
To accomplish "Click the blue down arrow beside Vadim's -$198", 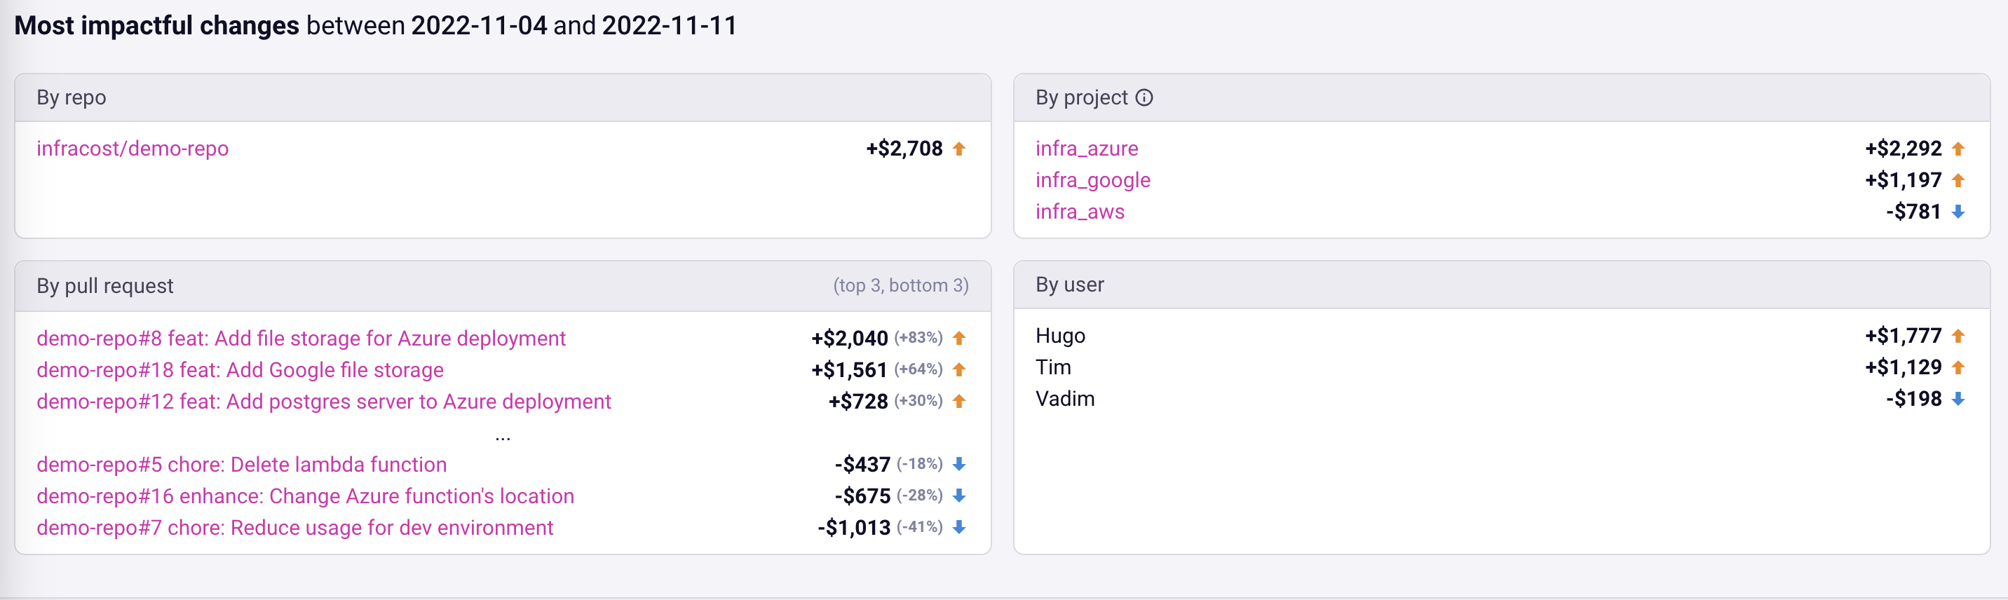I will (x=1958, y=398).
